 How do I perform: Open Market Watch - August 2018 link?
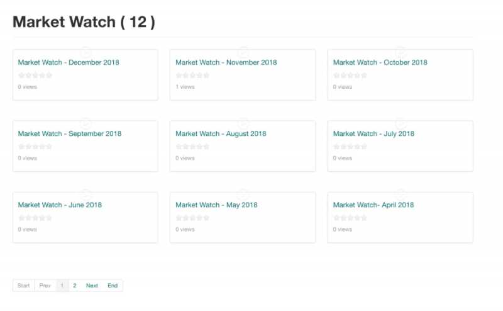click(x=221, y=133)
